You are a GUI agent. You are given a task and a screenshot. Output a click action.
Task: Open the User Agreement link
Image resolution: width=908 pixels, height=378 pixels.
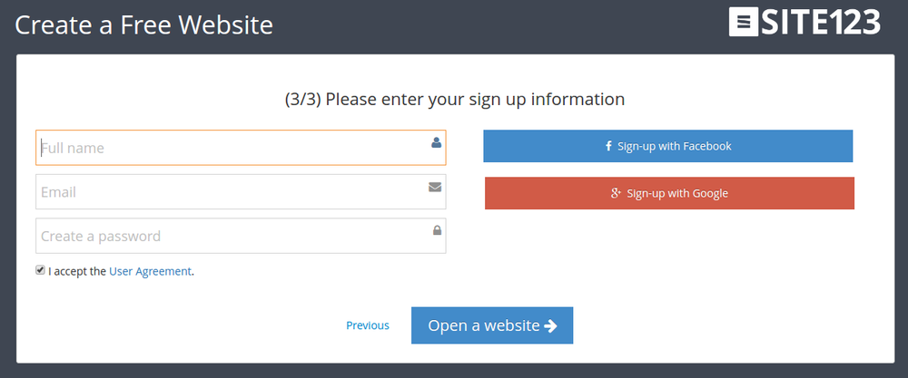[150, 271]
